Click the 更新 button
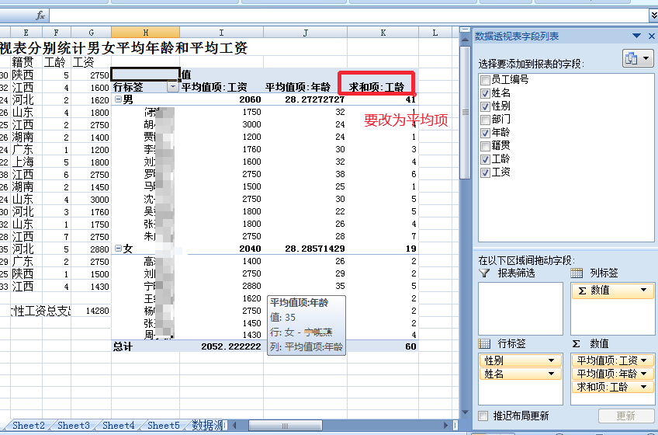This screenshot has height=435, width=658. click(x=625, y=416)
